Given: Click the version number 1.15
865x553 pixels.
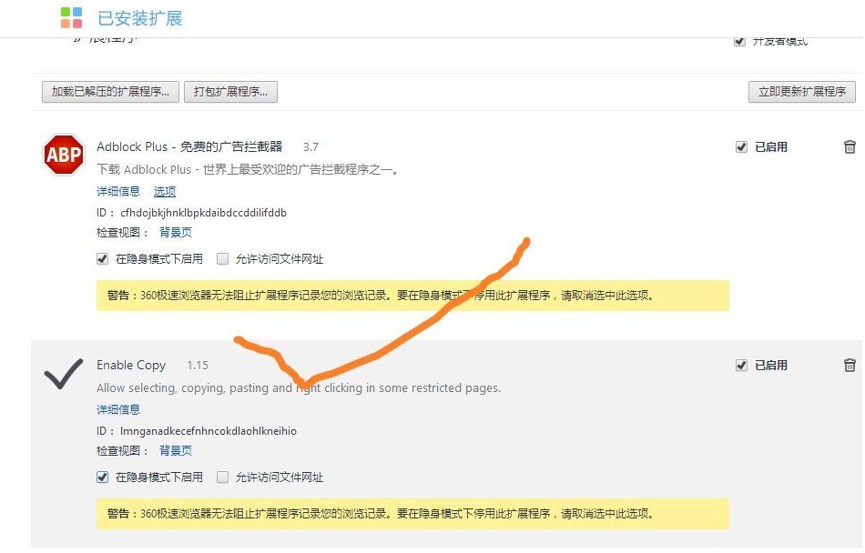Looking at the screenshot, I should click(x=198, y=365).
